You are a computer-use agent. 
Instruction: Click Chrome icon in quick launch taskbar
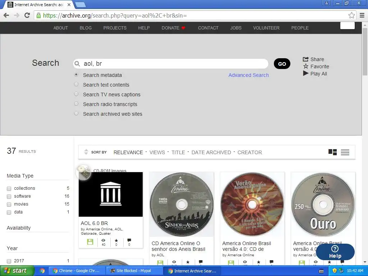click(42, 271)
